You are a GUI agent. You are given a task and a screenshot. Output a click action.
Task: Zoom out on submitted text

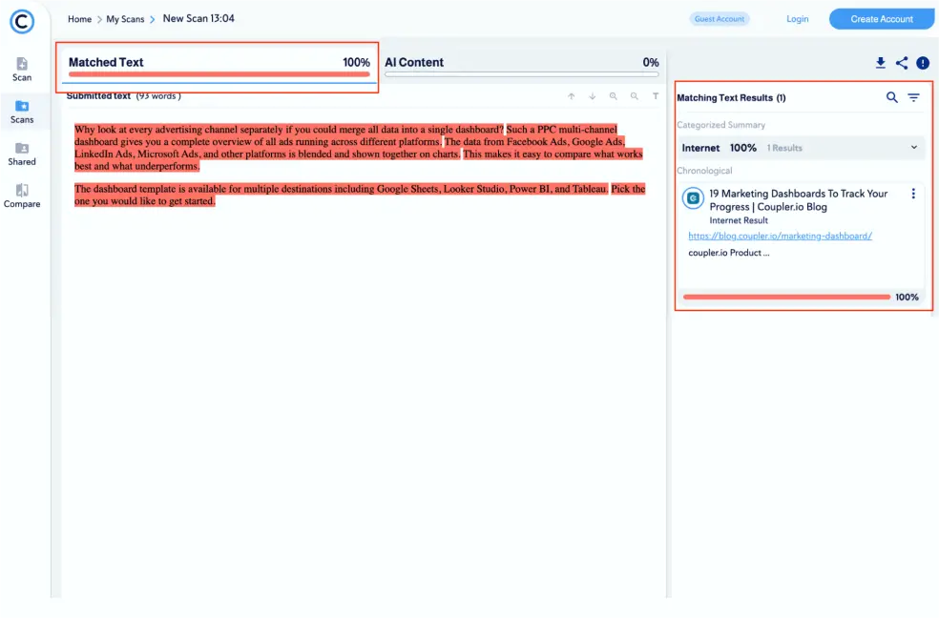[x=635, y=96]
